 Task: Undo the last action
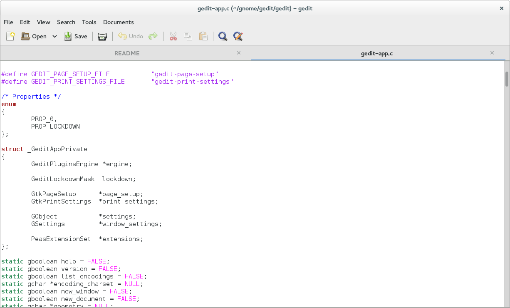pos(131,36)
